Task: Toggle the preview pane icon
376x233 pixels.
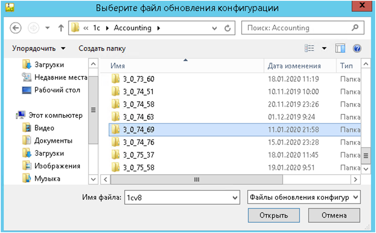Action: click(x=340, y=48)
